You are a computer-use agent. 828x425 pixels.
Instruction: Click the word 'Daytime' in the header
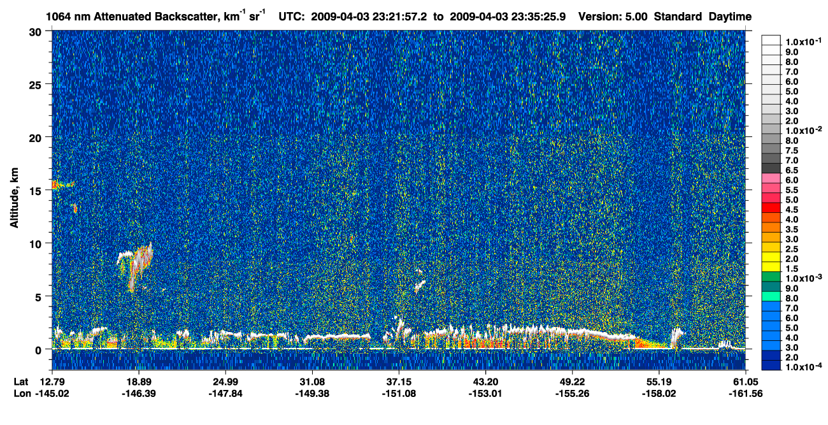point(730,17)
